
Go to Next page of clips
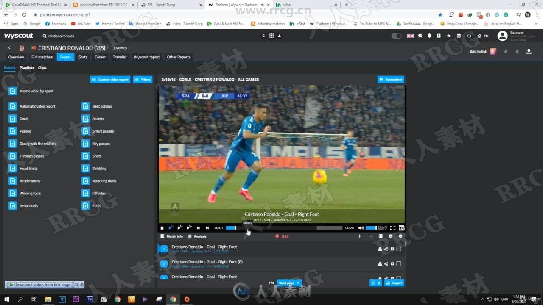pos(289,283)
